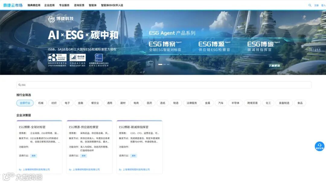The width and height of the screenshot is (326, 183).
Task: Open the ESG博碳-碳减排指挥官 card title
Action: tap(134, 127)
